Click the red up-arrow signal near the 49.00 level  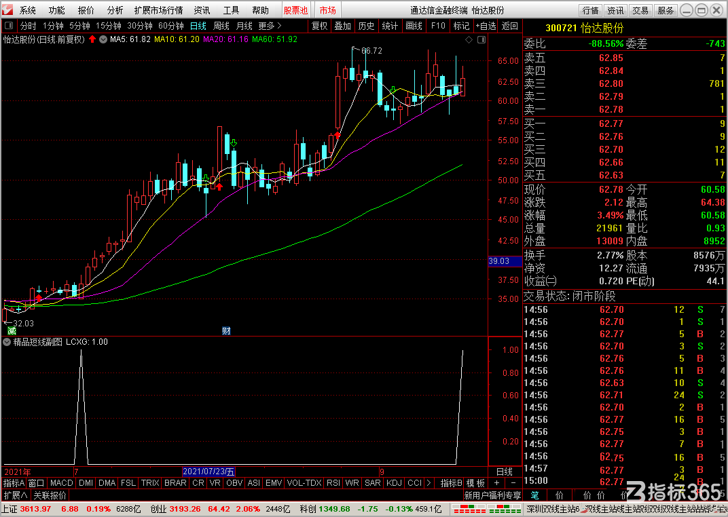[x=219, y=187]
